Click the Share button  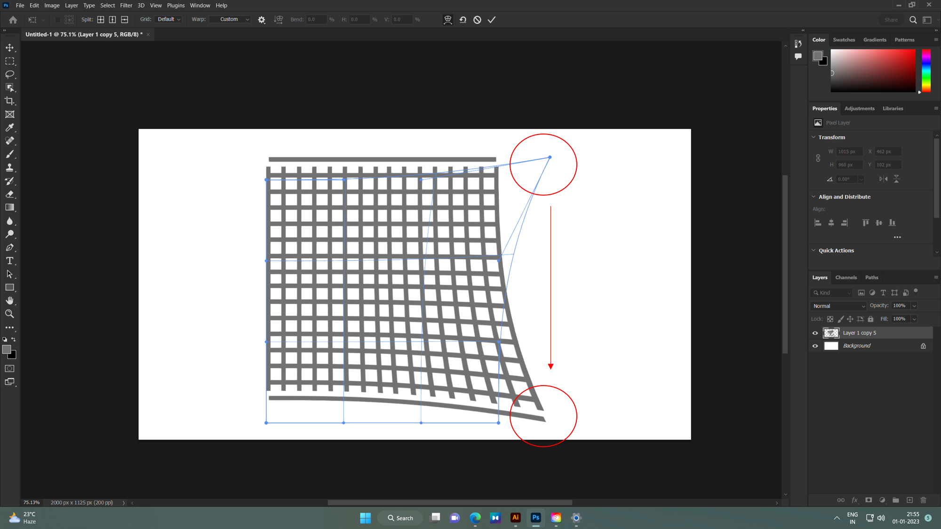pyautogui.click(x=890, y=19)
